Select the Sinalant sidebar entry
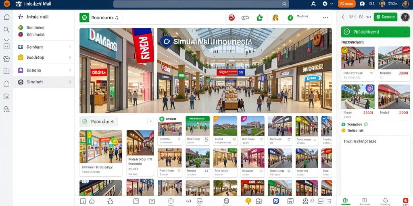413x206 pixels. (44, 82)
